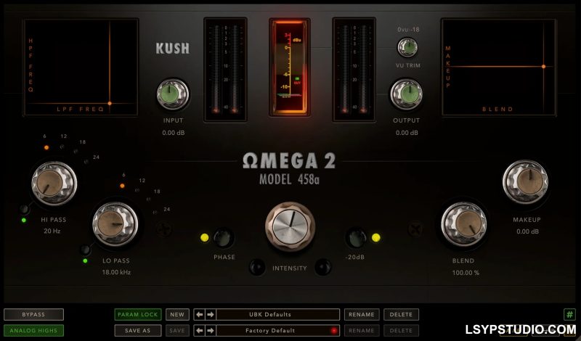The width and height of the screenshot is (581, 341).
Task: Select the 18 dB slope for HI PASS
Action: pos(76,152)
